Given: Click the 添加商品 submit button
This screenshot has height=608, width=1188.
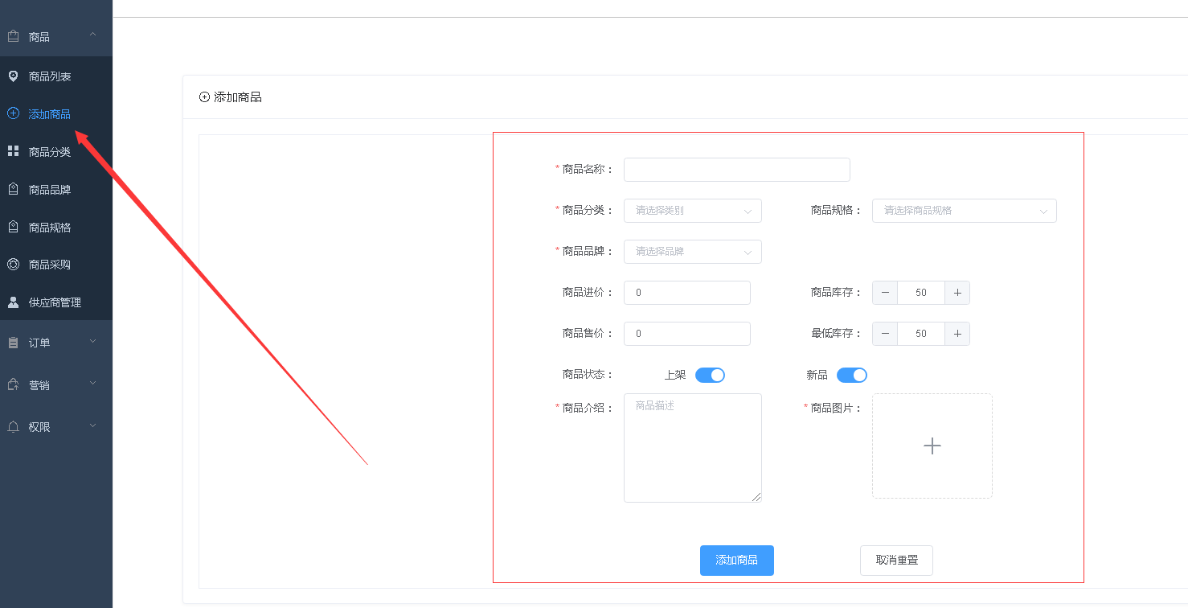Looking at the screenshot, I should click(736, 561).
